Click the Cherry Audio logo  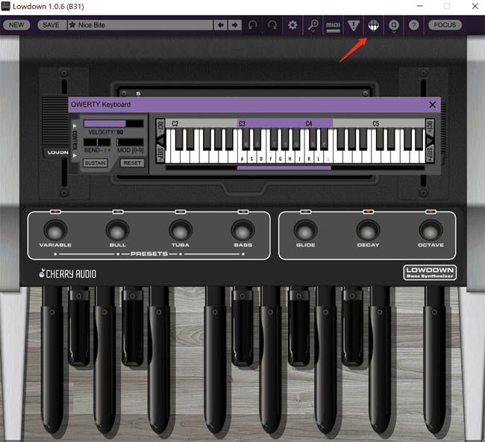point(67,273)
